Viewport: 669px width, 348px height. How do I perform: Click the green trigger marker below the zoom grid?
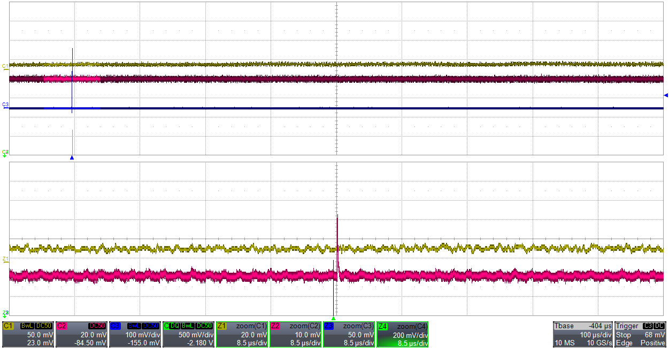334,318
